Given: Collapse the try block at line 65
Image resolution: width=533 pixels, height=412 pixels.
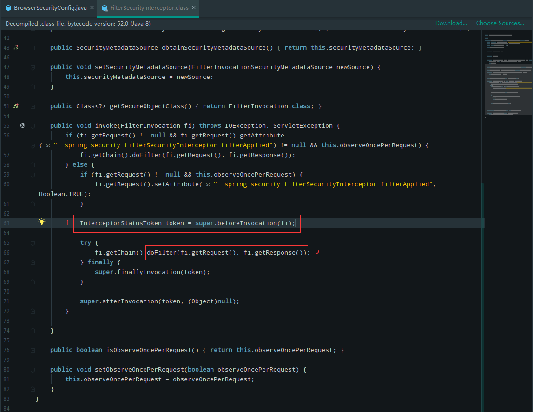Looking at the screenshot, I should pos(32,242).
